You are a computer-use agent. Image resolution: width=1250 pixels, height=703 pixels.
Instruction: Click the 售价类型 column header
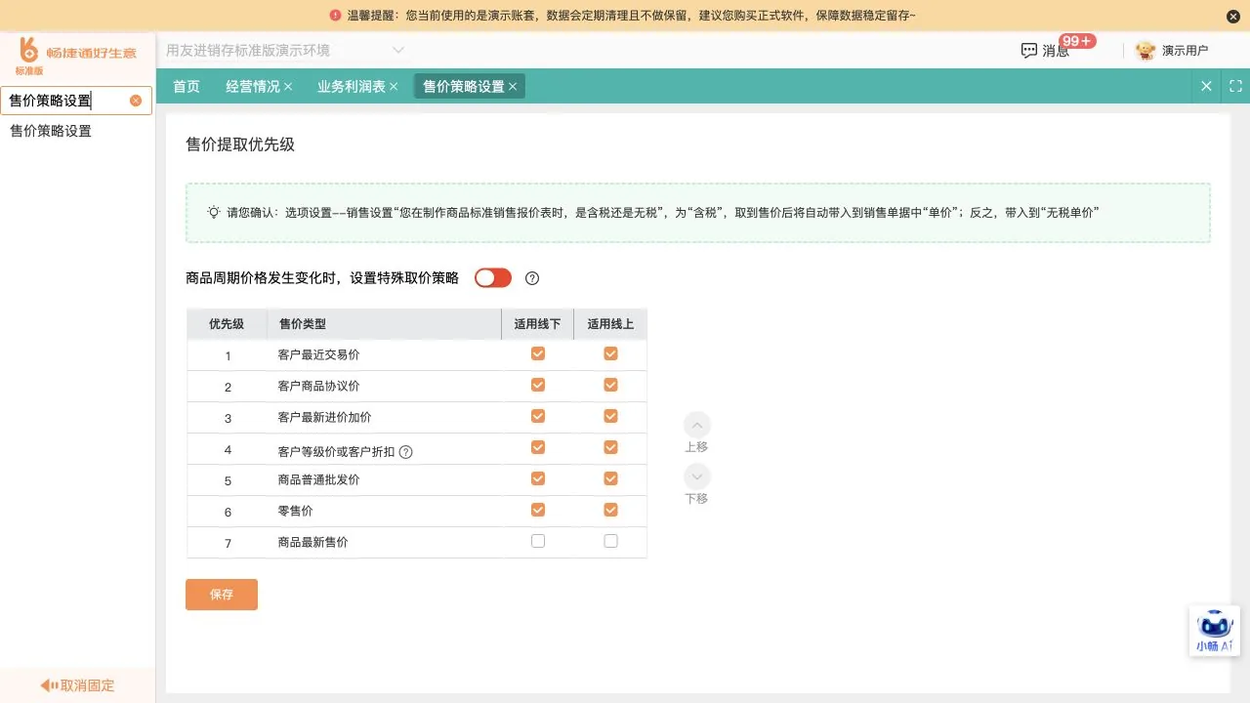pos(384,324)
